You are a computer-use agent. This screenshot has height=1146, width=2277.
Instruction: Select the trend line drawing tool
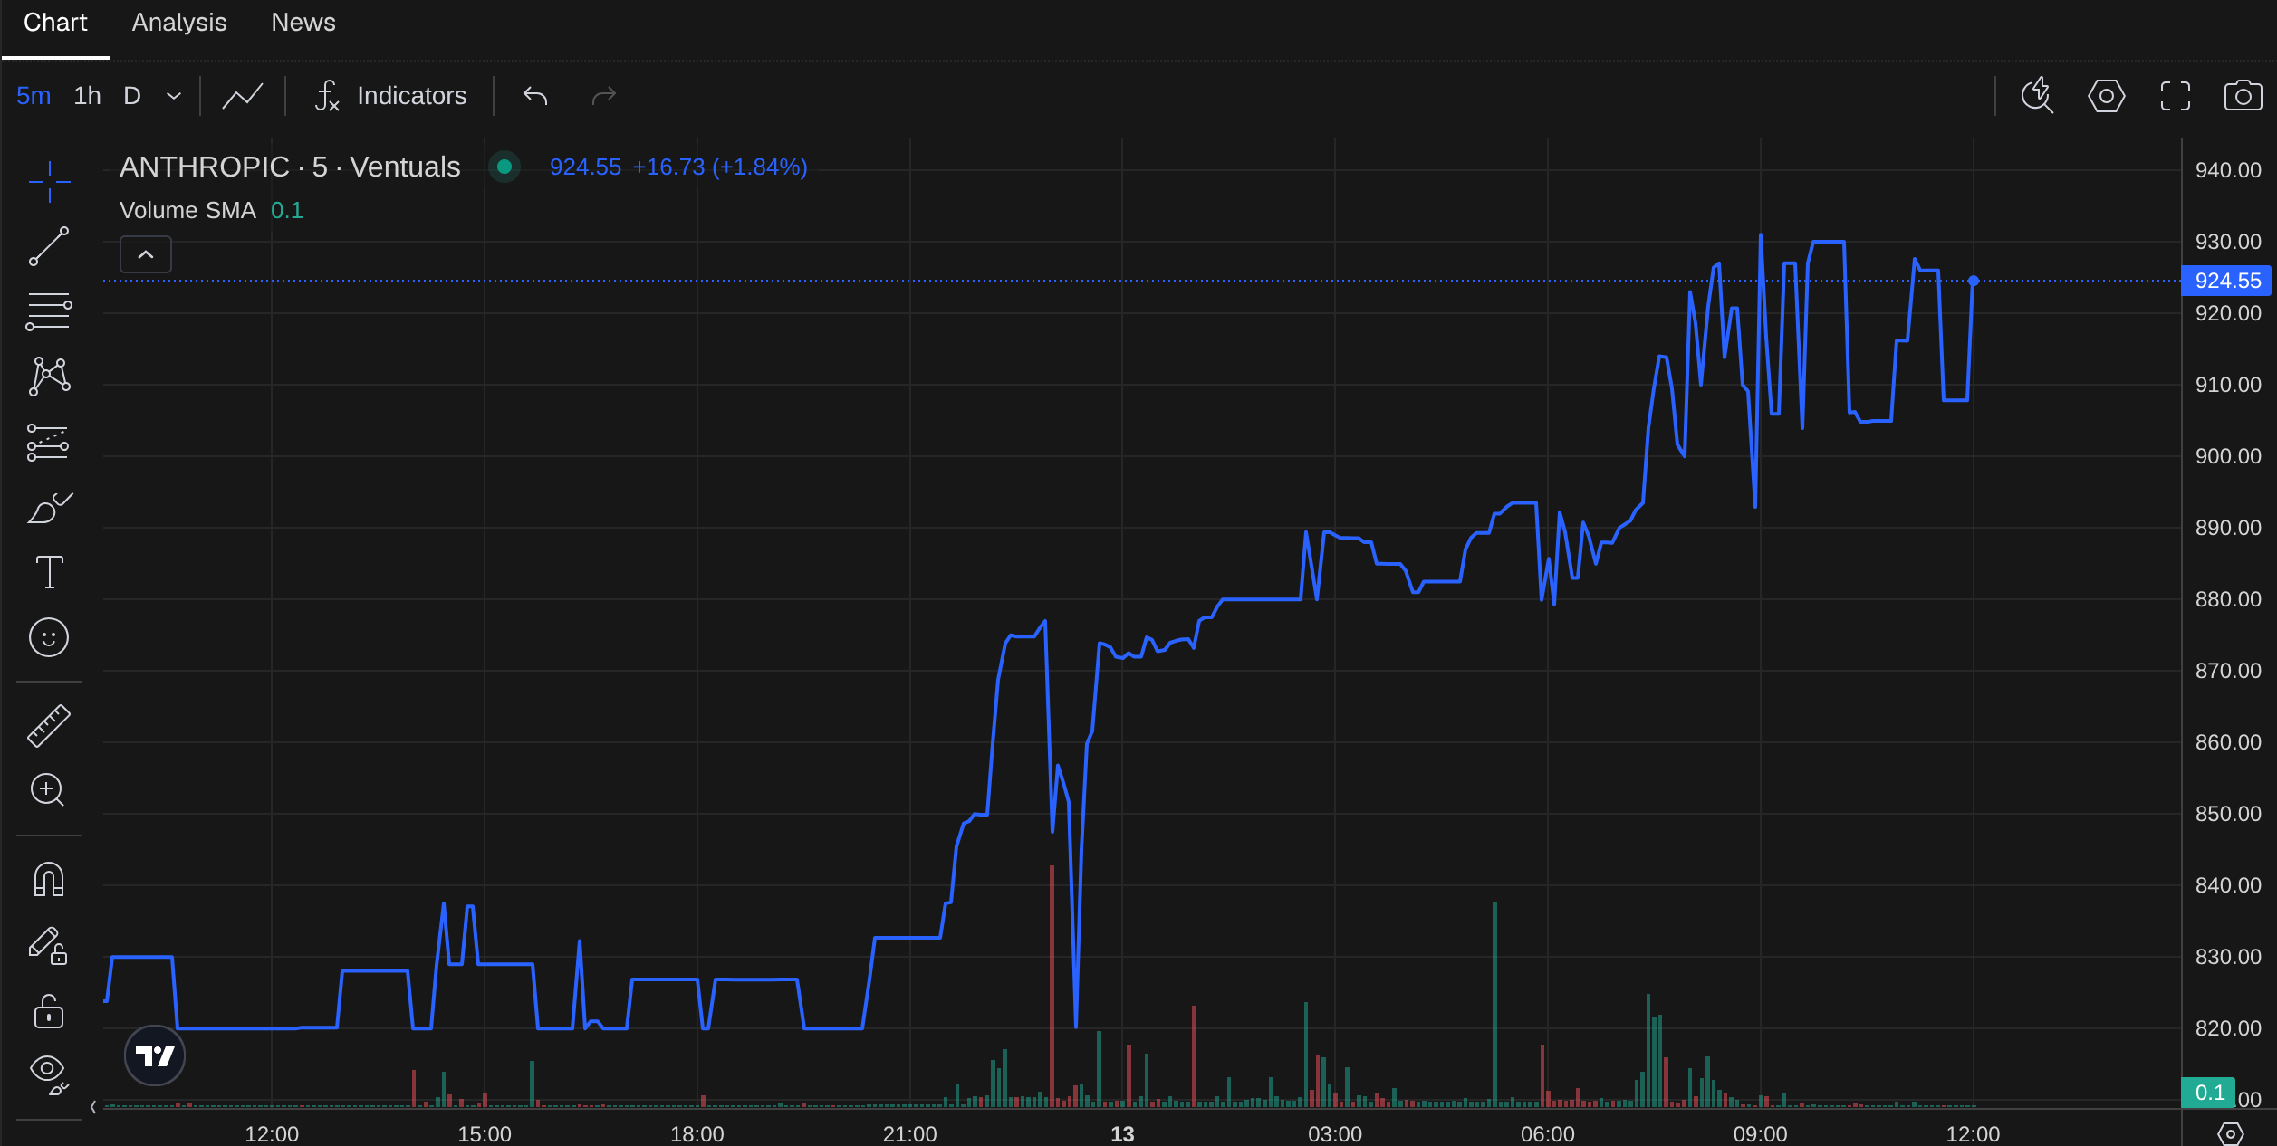click(x=49, y=246)
